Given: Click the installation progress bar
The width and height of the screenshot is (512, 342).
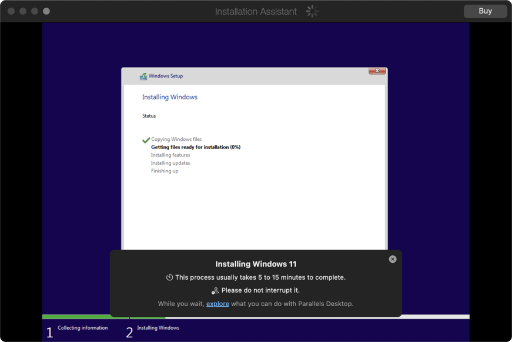Looking at the screenshot, I should [x=256, y=317].
